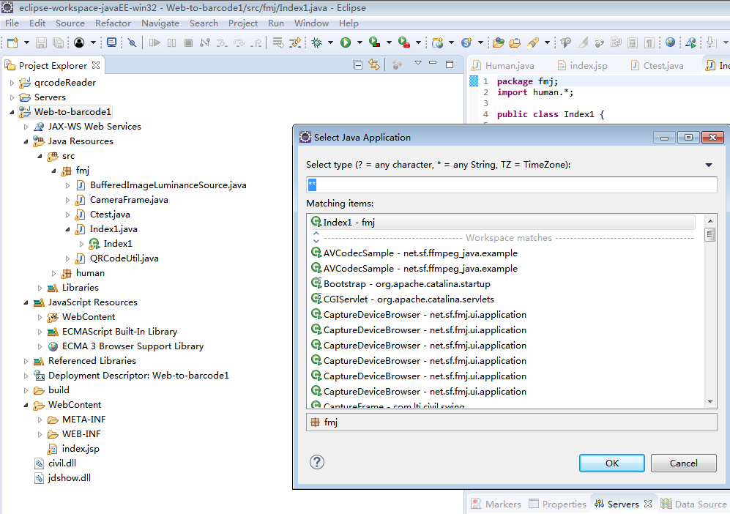Switch to the index.jsp editor tab
The width and height of the screenshot is (730, 514).
[x=583, y=66]
